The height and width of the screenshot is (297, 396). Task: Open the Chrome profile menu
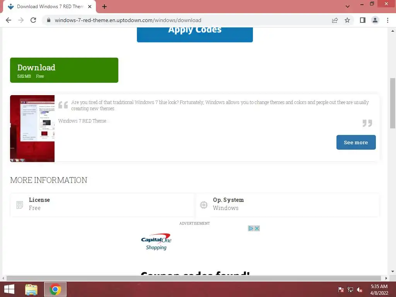(x=375, y=20)
